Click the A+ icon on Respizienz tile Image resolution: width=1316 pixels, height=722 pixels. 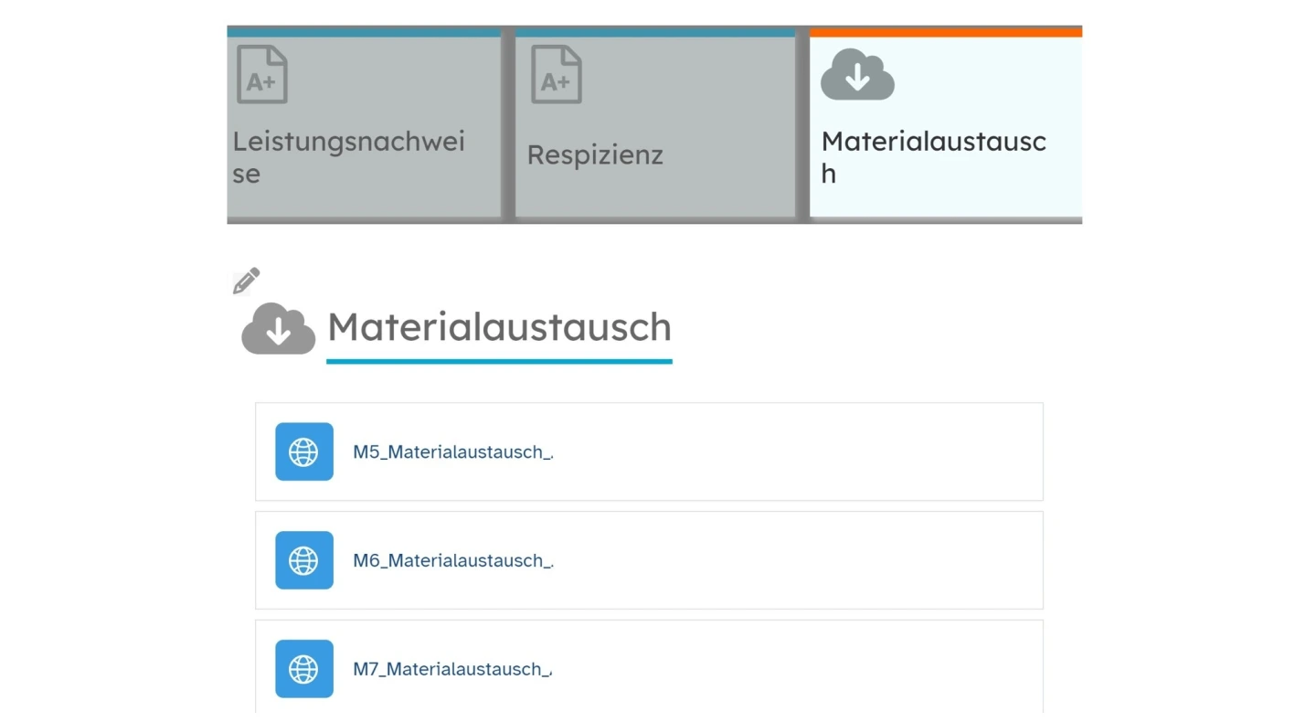click(557, 75)
